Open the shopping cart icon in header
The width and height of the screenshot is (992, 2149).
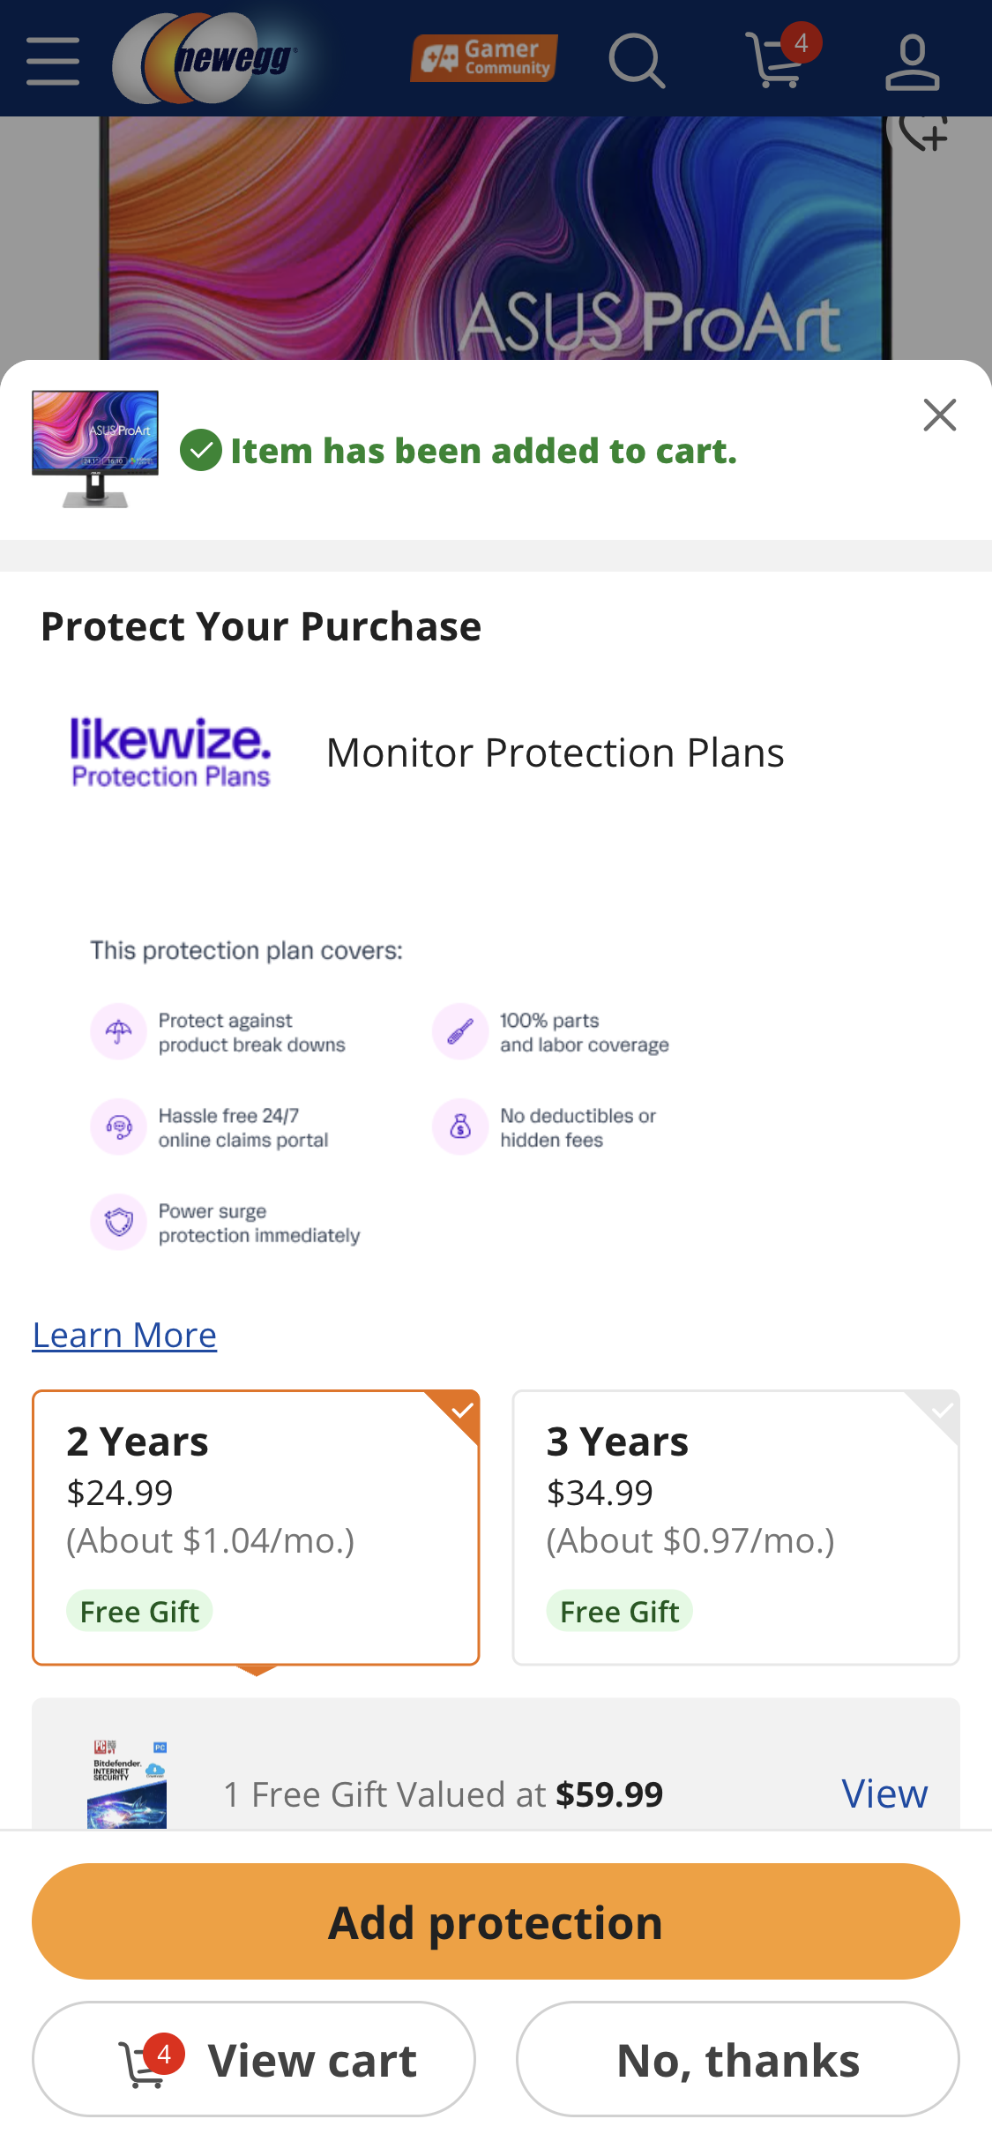776,62
